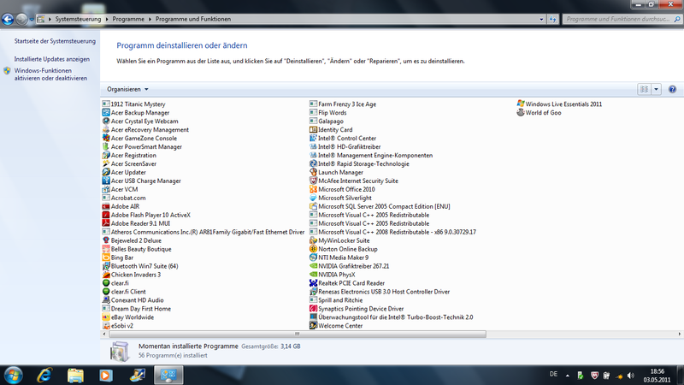Open Startseite der Systemsteuerung link
The image size is (684, 385).
coord(55,41)
